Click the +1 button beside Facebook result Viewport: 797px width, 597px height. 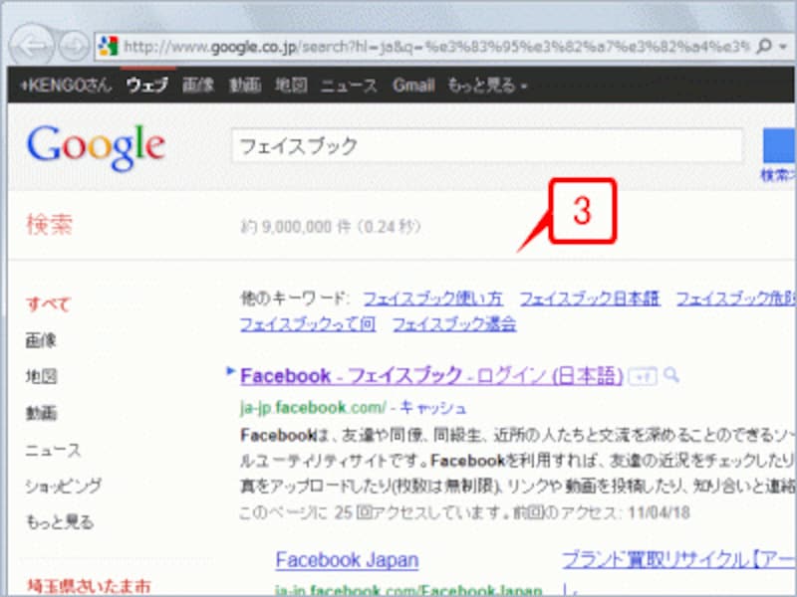pos(643,377)
